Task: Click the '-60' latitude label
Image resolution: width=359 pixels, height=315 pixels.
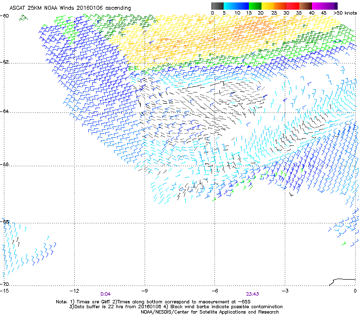Action: pos(4,16)
